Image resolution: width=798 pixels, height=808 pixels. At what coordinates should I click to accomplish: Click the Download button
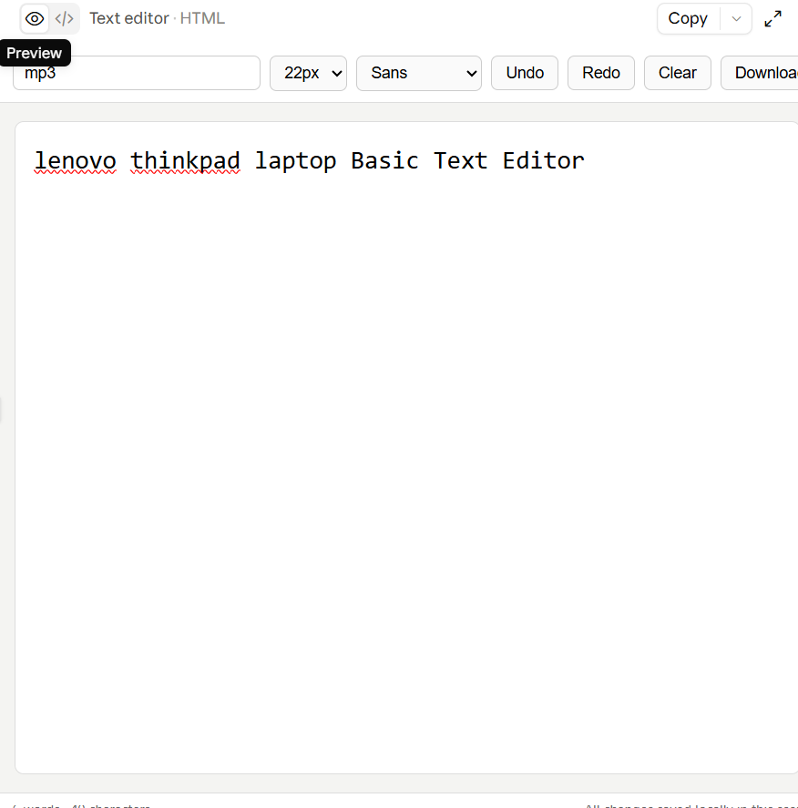760,73
